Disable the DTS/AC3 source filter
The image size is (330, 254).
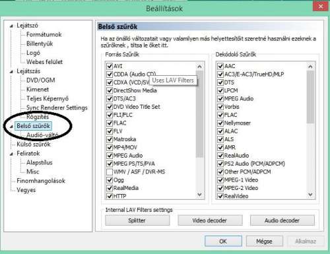point(110,98)
